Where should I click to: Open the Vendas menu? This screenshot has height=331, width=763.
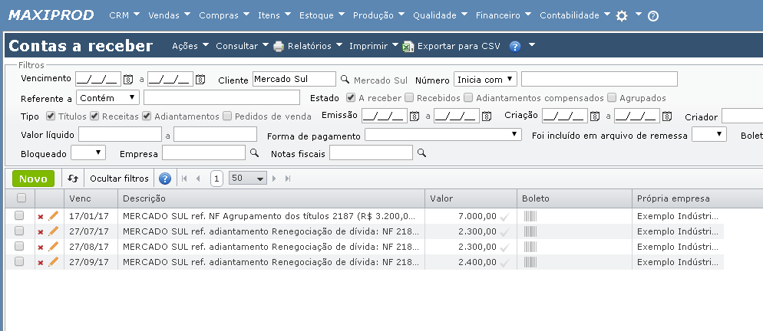tap(168, 15)
